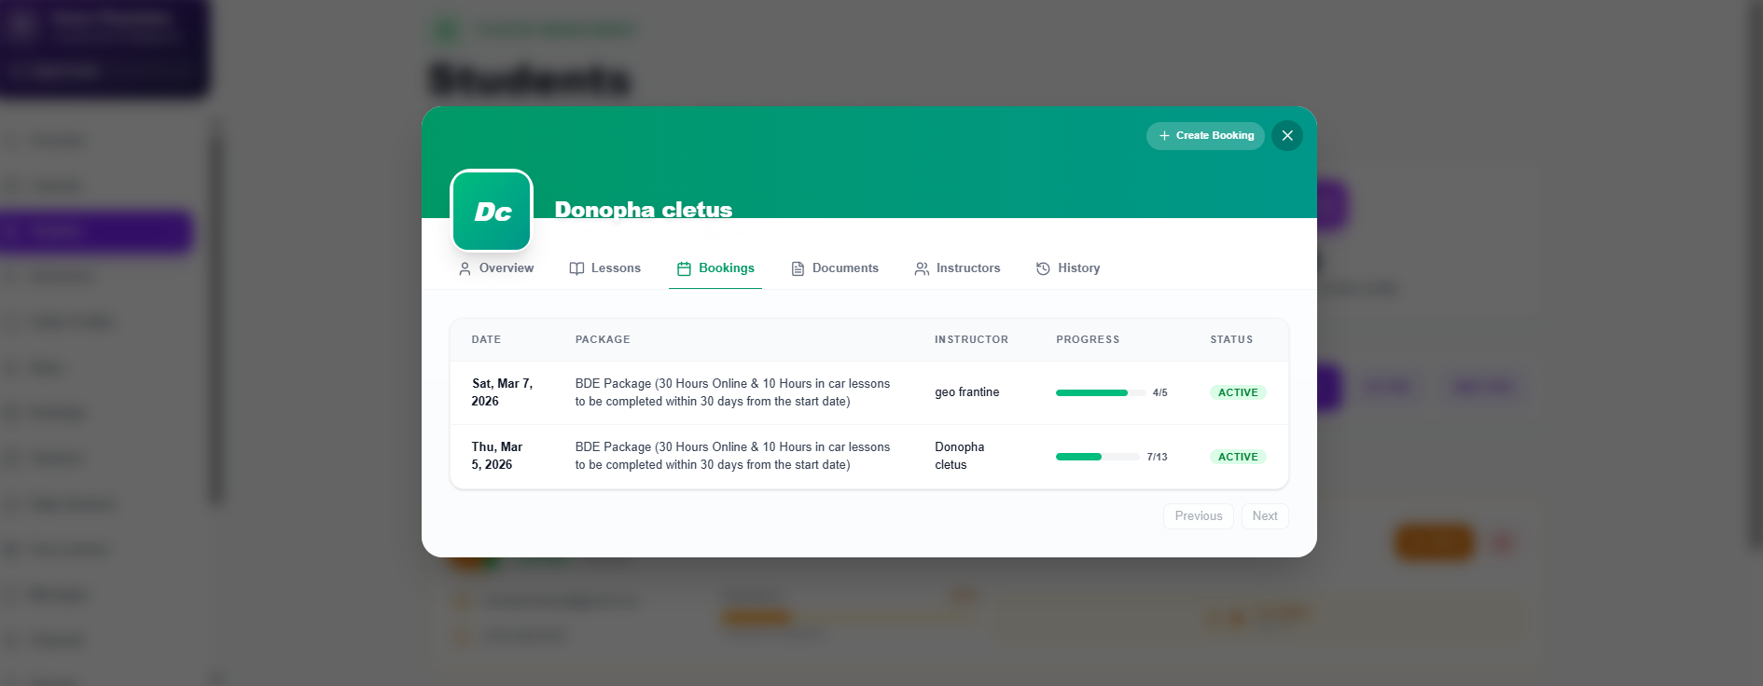1763x686 pixels.
Task: Click the History clock icon
Action: [x=1043, y=268]
